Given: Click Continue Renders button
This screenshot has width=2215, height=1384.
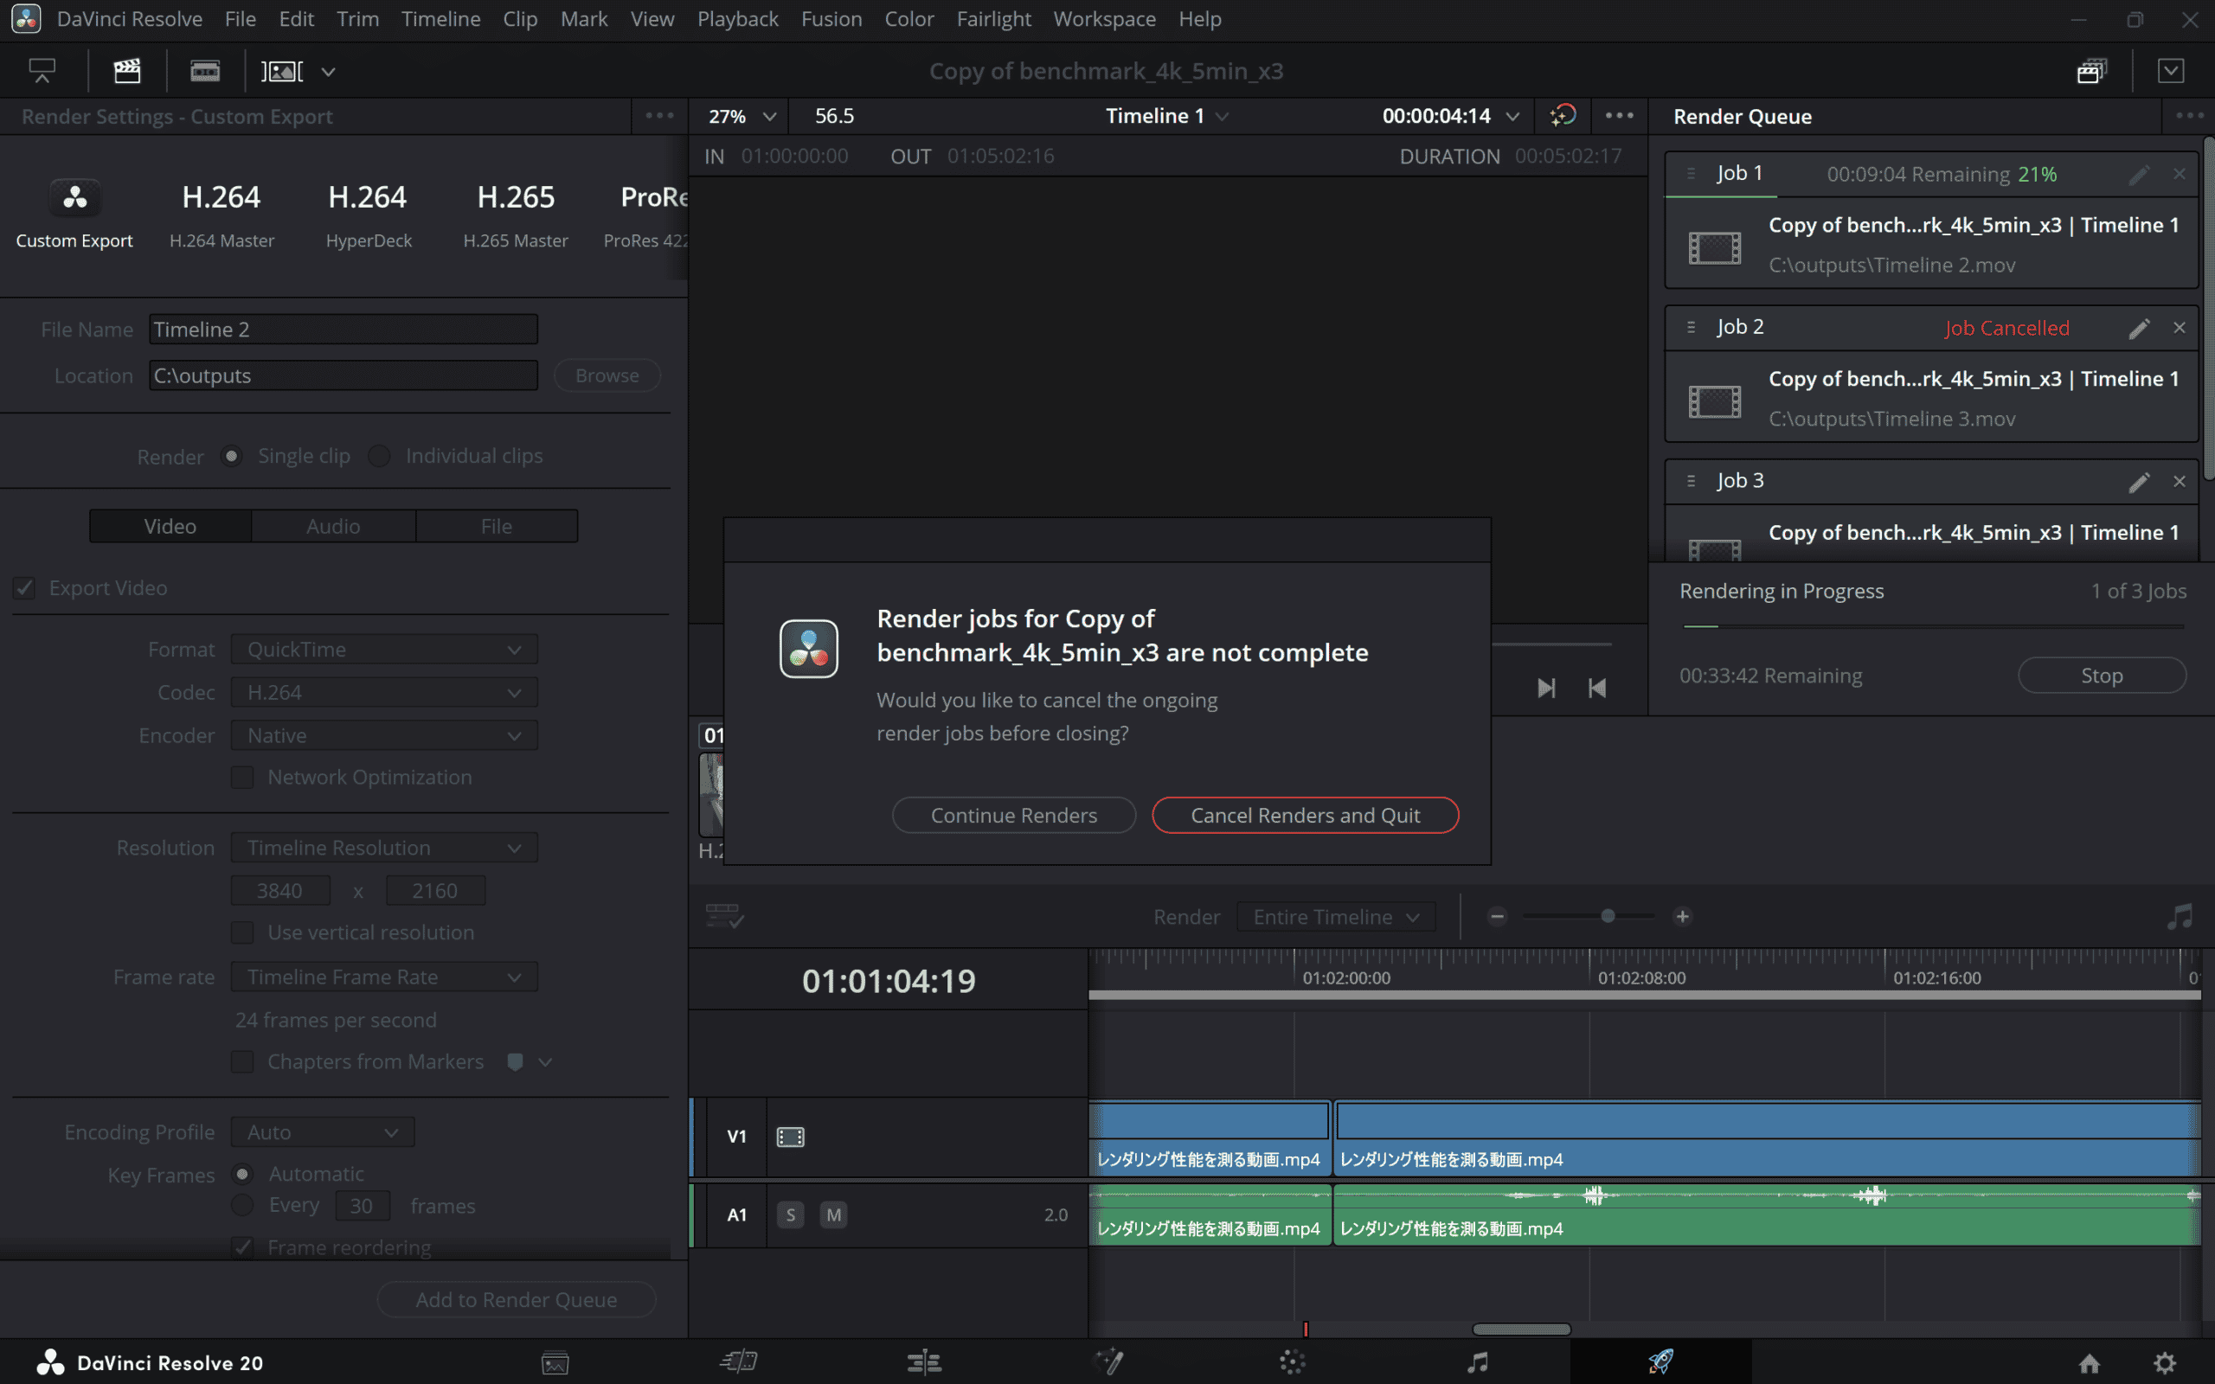Looking at the screenshot, I should coord(1013,815).
